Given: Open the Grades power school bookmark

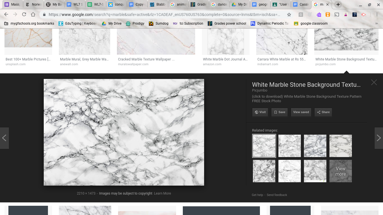Looking at the screenshot, I should coord(227,24).
